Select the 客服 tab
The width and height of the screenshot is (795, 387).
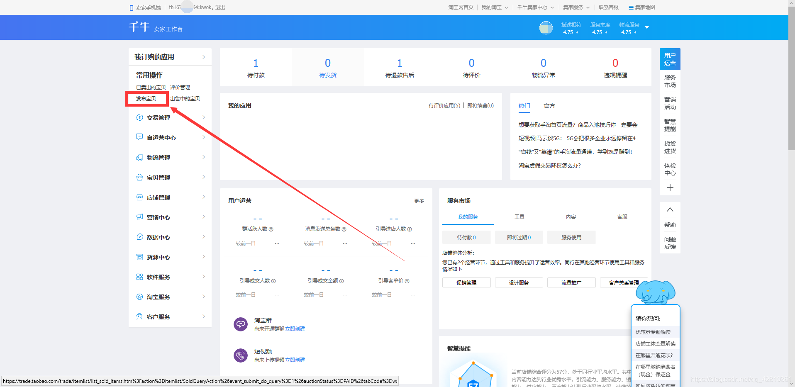tap(622, 217)
